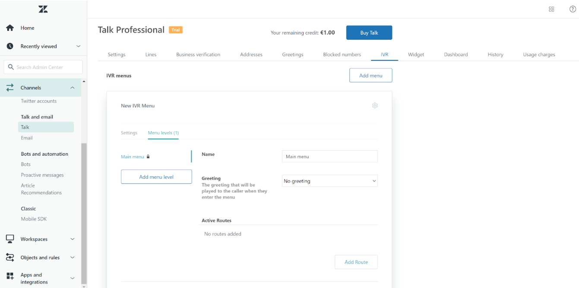Open the IVR menu gear settings
The image size is (579, 288).
375,106
